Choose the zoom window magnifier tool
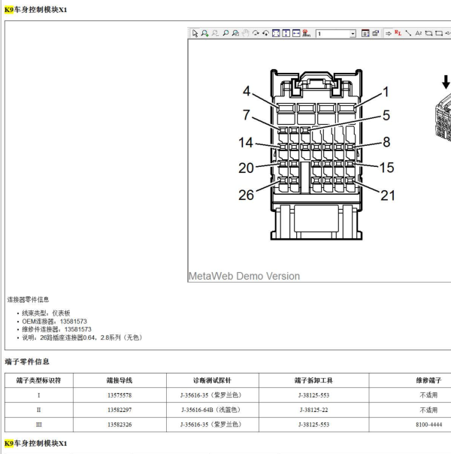 tap(235, 33)
